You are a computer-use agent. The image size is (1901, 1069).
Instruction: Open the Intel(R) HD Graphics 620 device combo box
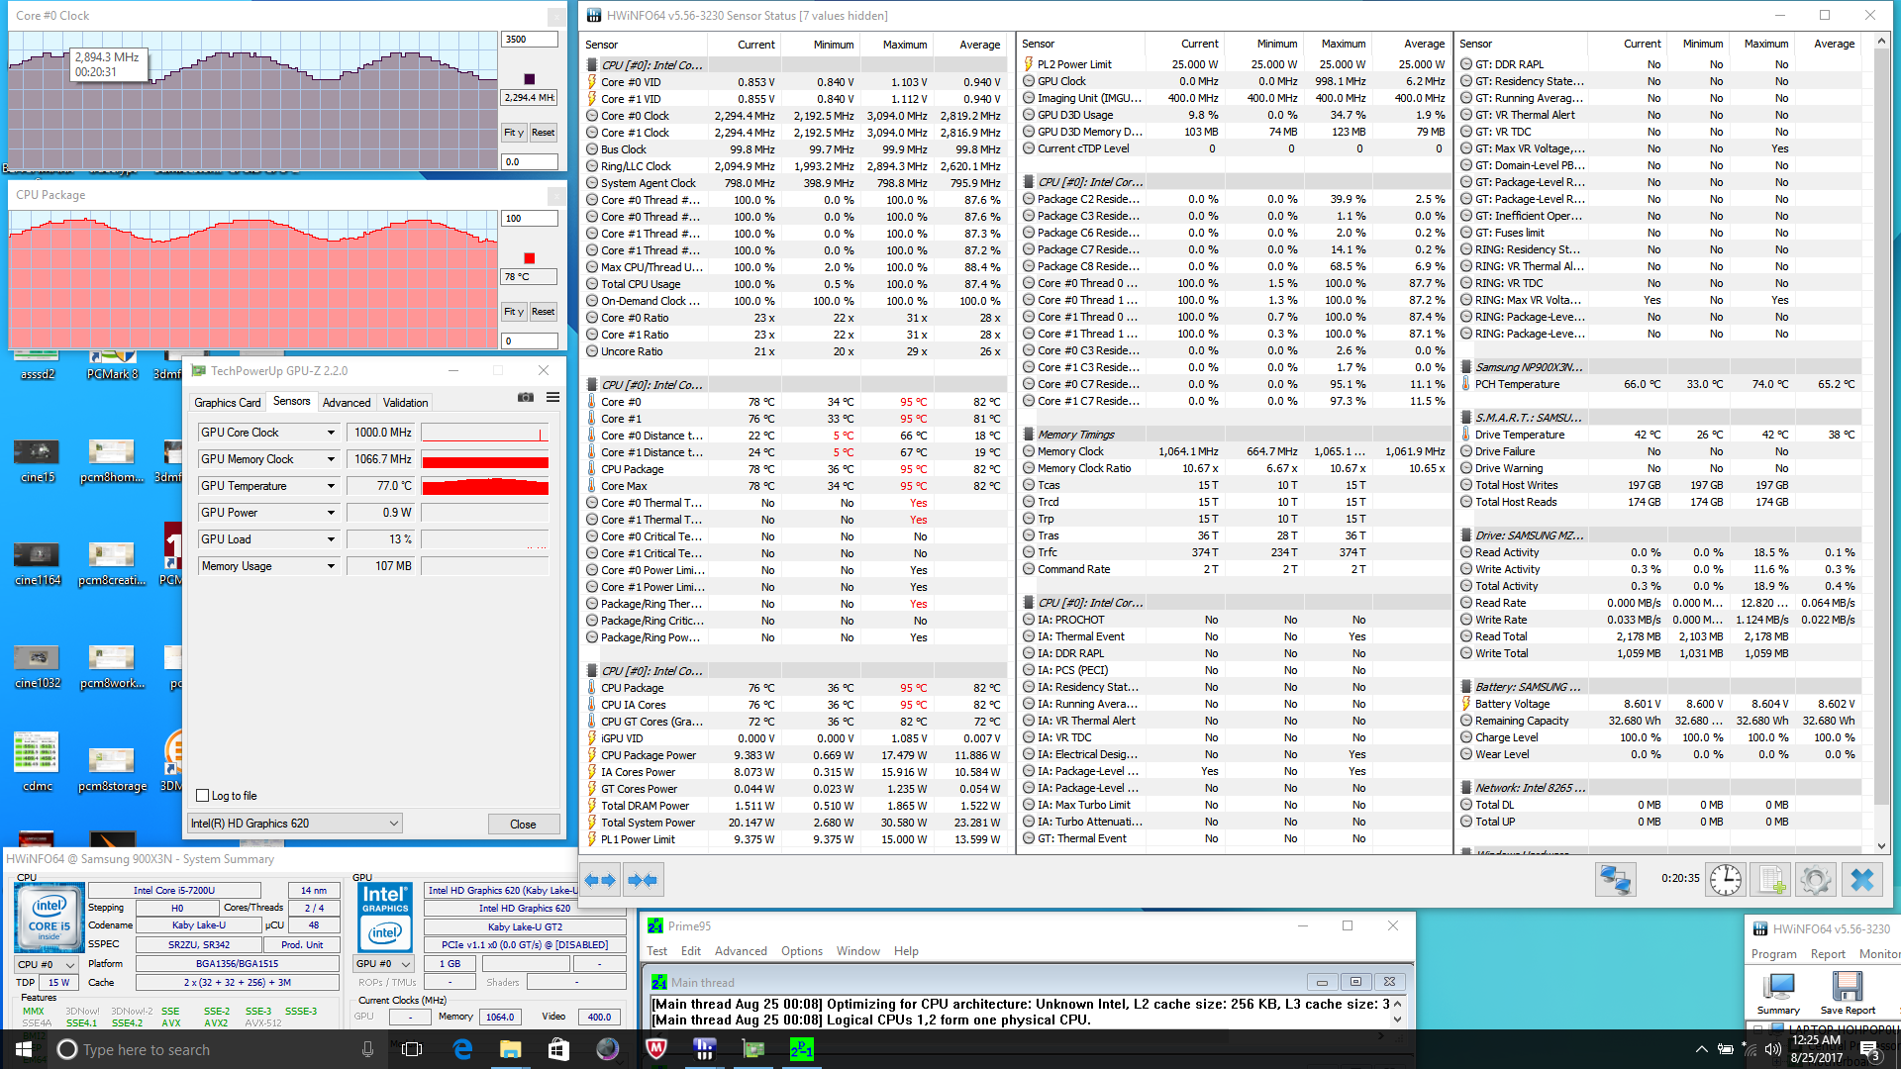pos(295,824)
